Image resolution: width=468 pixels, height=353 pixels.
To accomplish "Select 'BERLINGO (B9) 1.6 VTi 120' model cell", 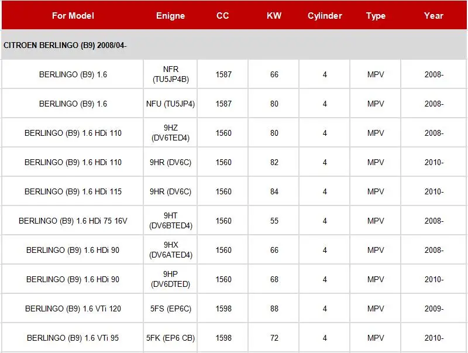I will (x=73, y=309).
